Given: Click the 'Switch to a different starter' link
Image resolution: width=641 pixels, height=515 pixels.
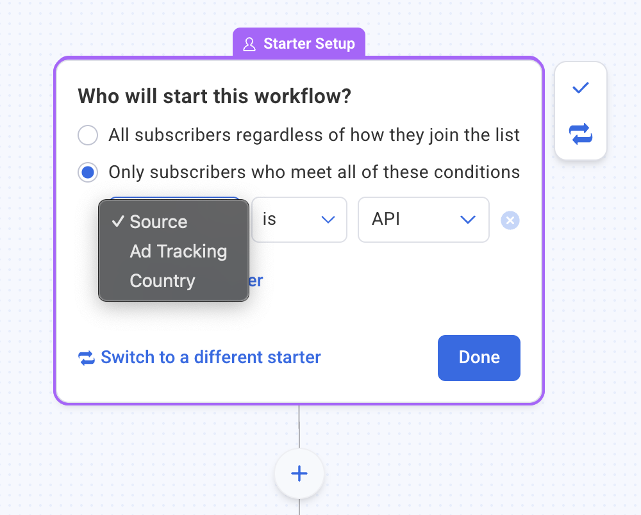Looking at the screenshot, I should (x=210, y=357).
